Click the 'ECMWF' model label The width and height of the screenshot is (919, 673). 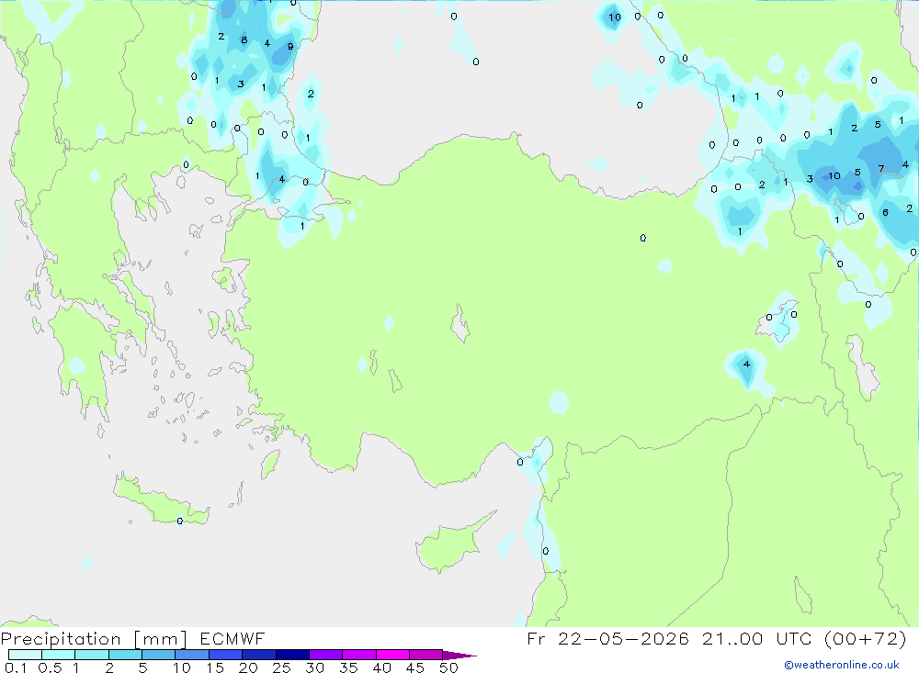[x=233, y=638]
